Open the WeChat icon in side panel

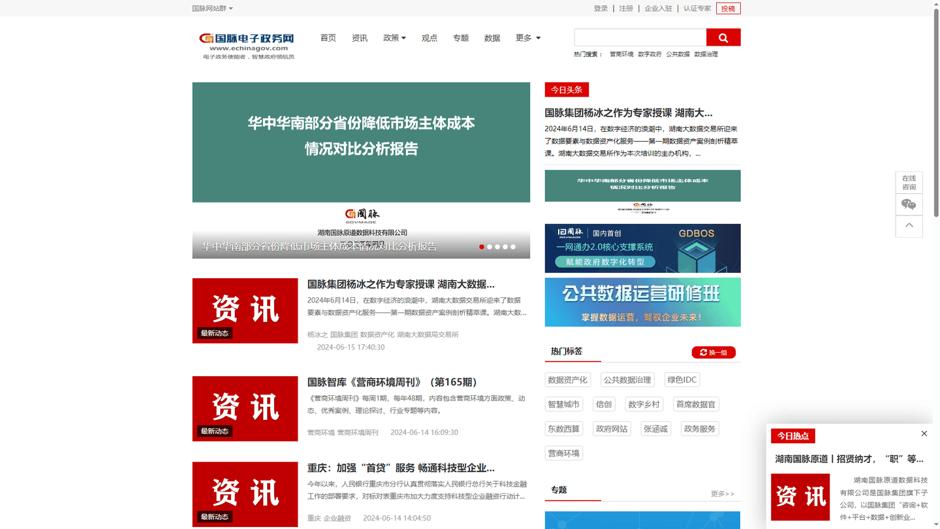pos(909,204)
